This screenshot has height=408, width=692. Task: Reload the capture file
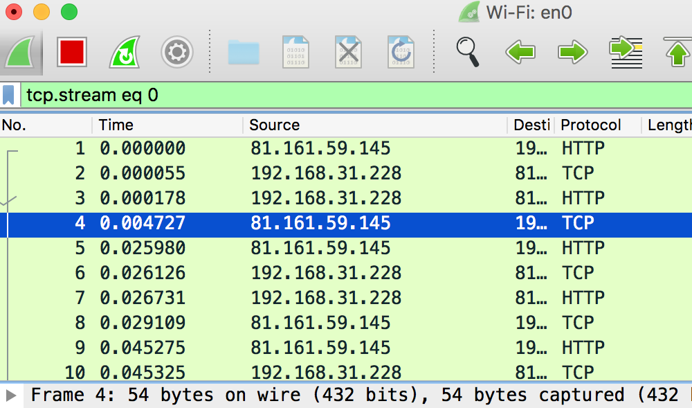coord(401,53)
